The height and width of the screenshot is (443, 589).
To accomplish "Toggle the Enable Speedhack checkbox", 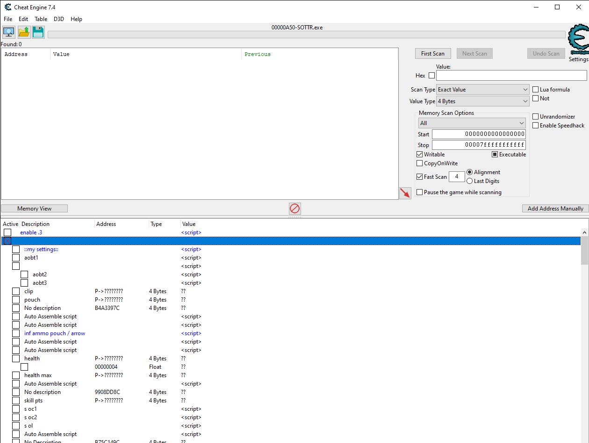I will (536, 125).
